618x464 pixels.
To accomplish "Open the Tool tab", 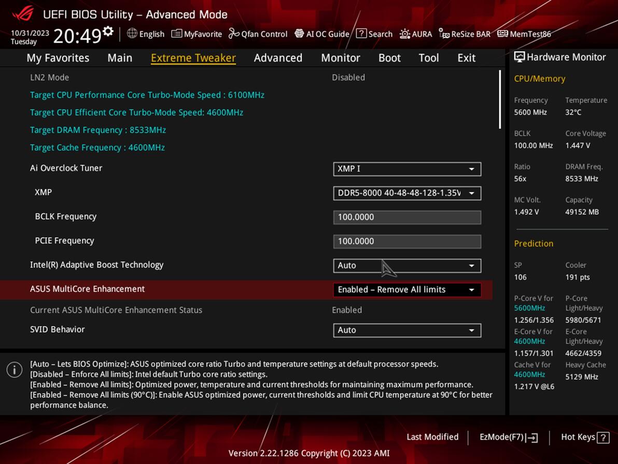I will click(428, 58).
